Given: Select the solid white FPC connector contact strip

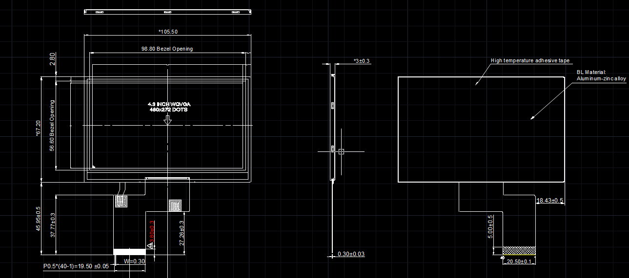Looking at the screenshot, I should click(129, 252).
